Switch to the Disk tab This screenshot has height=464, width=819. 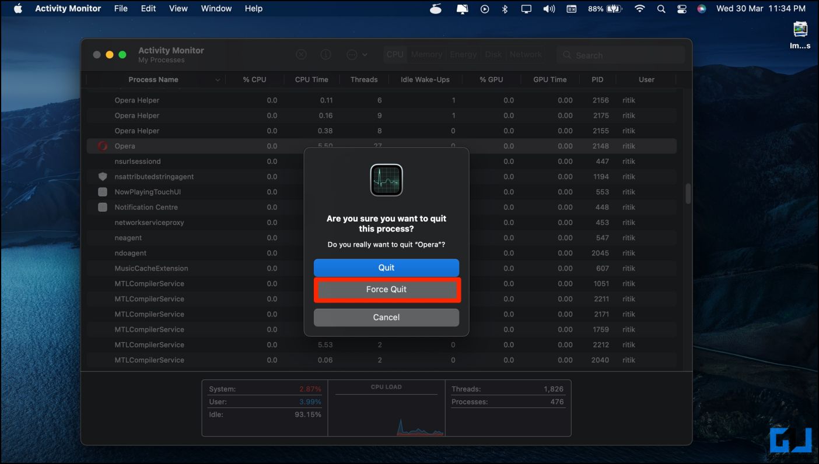tap(494, 54)
